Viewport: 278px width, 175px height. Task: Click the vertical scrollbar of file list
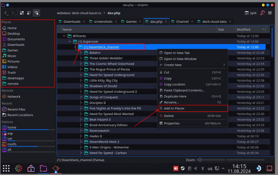coord(272,42)
